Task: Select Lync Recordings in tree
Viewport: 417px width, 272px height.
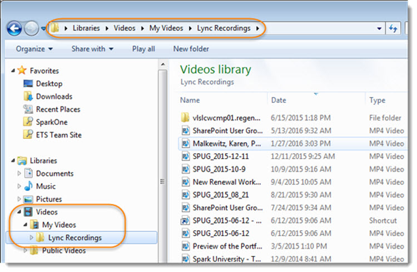Action: (x=75, y=238)
